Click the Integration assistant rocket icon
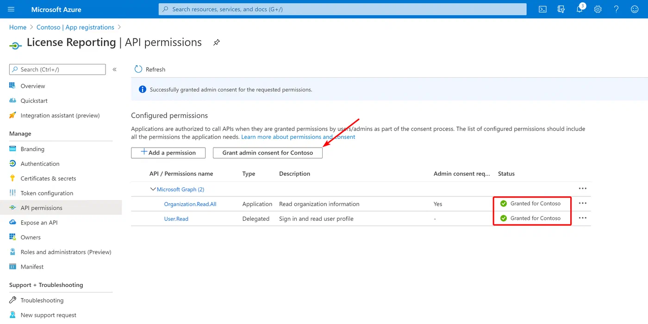 tap(12, 115)
